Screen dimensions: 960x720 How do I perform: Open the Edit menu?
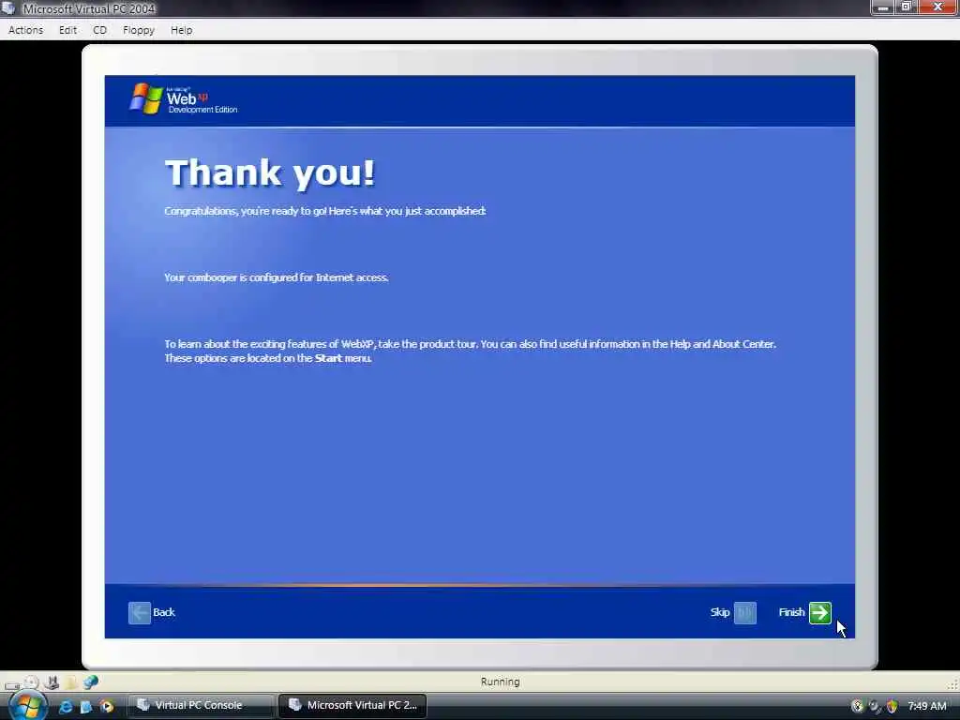67,30
